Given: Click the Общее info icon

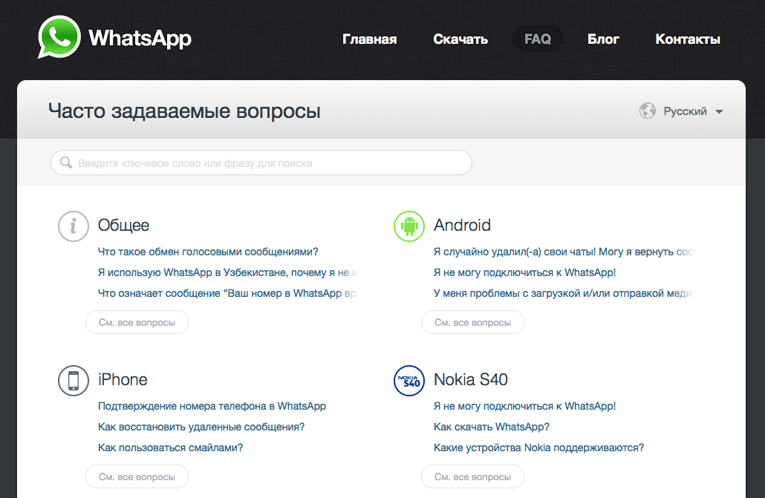Looking at the screenshot, I should coord(74,226).
